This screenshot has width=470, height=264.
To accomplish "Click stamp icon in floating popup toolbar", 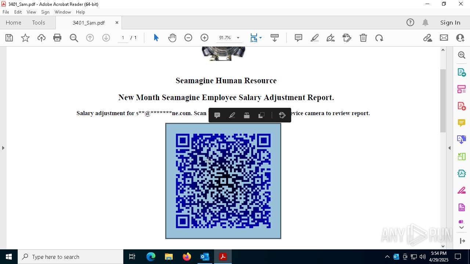I will pyautogui.click(x=247, y=115).
